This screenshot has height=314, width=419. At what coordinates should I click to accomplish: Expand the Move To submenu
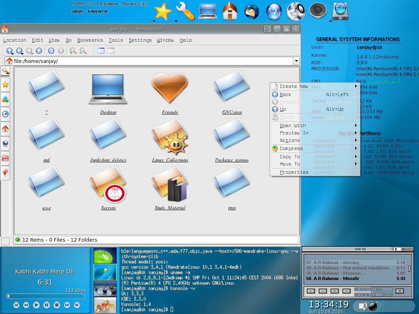315,164
